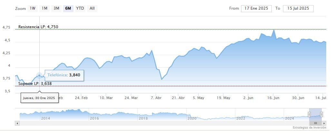Click the navigator's right range handle
Screen dimensions: 333x134
[x=321, y=114]
